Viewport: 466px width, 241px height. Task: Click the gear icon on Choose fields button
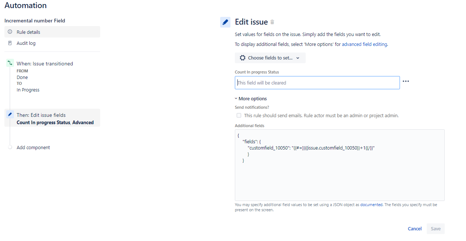tap(243, 58)
